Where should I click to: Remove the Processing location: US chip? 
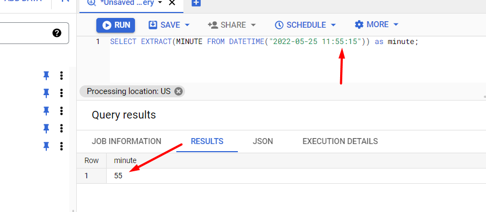178,91
